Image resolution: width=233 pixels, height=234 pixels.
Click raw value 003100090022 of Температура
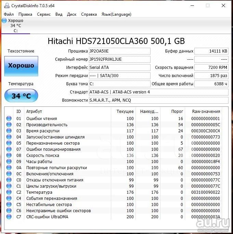pyautogui.click(x=206, y=192)
